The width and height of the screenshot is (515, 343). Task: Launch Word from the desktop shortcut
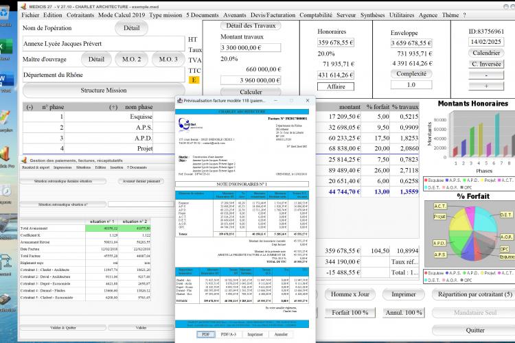point(6,79)
